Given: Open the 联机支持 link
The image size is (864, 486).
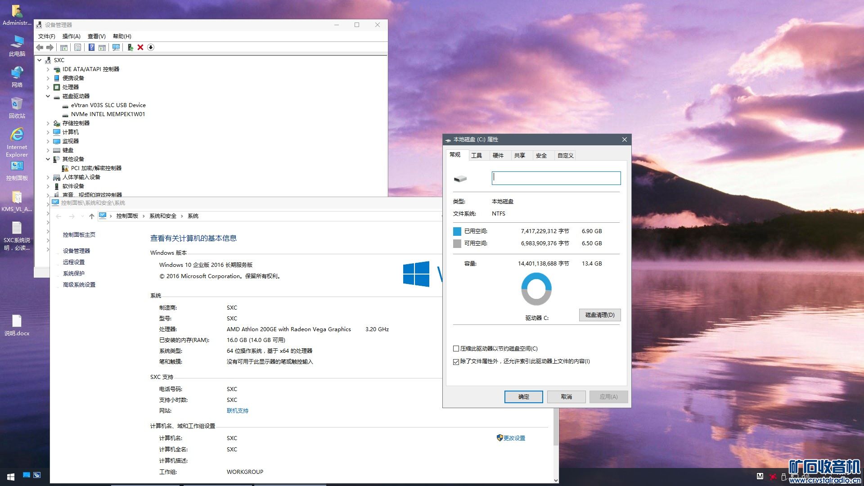Looking at the screenshot, I should click(237, 411).
